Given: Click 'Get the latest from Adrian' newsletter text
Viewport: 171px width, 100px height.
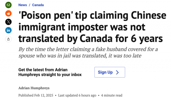Looking at the screenshot, I should tap(43, 70).
